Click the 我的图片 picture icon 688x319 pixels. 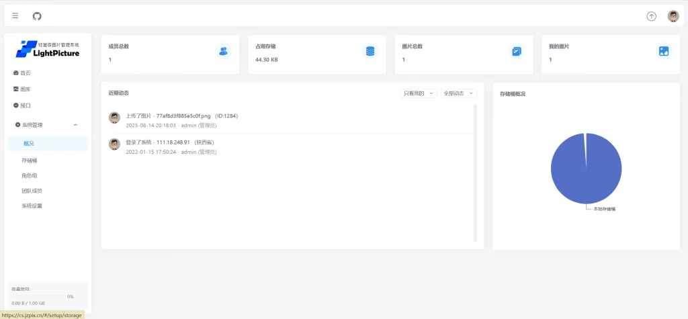click(x=663, y=51)
